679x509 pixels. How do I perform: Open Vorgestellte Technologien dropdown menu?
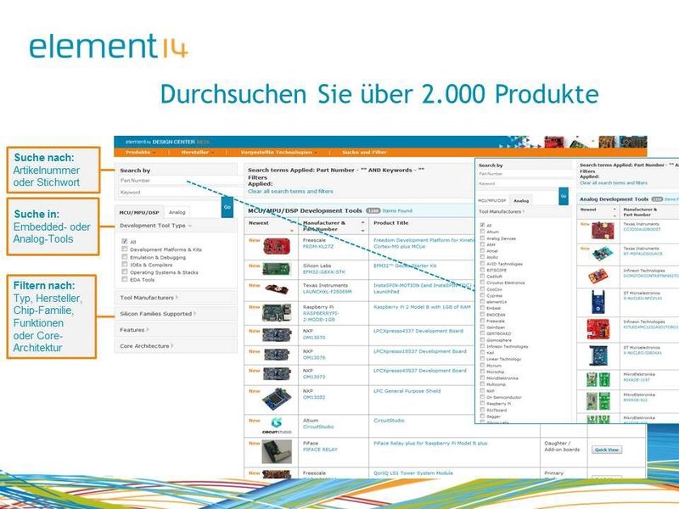(x=278, y=153)
